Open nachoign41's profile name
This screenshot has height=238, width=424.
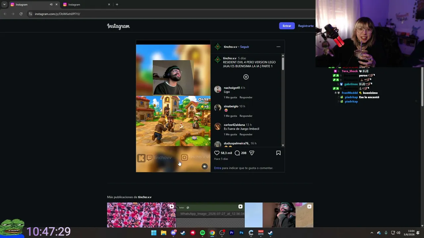tap(232, 88)
